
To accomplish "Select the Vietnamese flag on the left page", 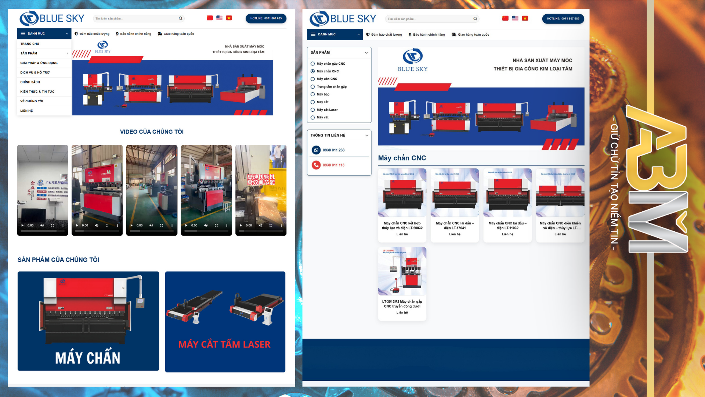I will [x=229, y=18].
